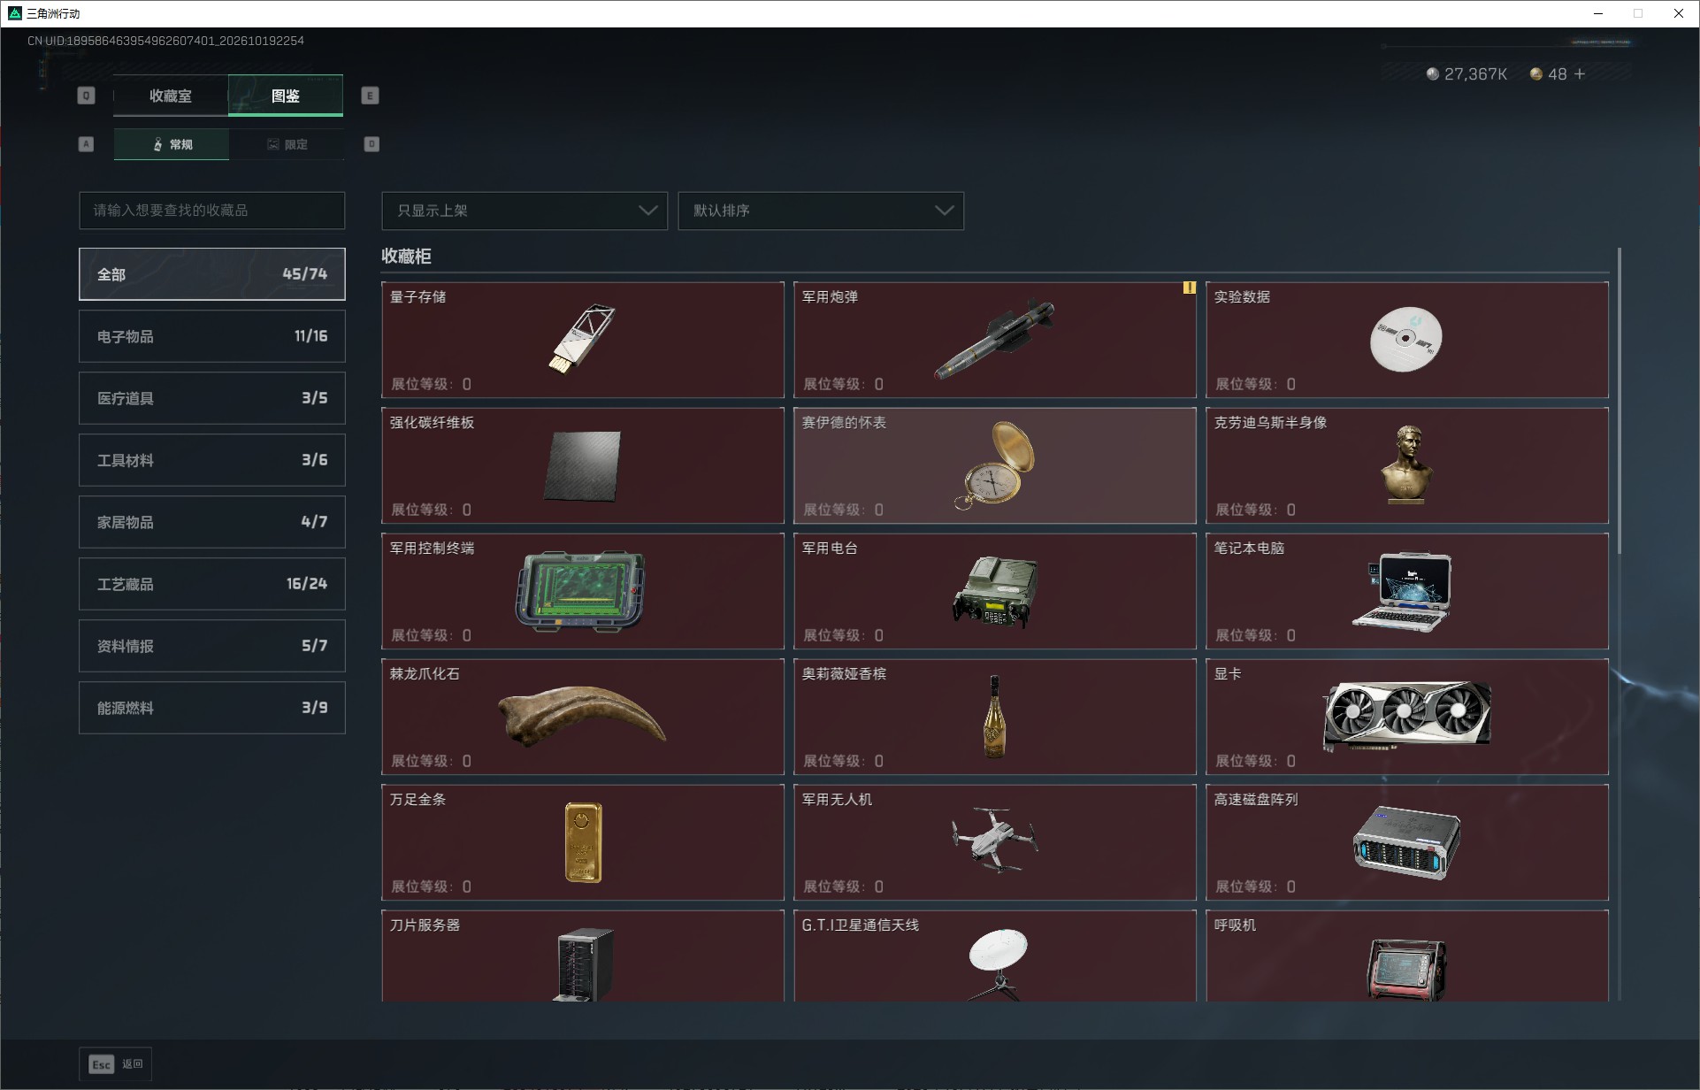This screenshot has width=1700, height=1090.
Task: Select the 军用无人机 drone icon
Action: click(x=995, y=839)
